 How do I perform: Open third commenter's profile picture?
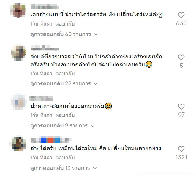tap(19, 101)
